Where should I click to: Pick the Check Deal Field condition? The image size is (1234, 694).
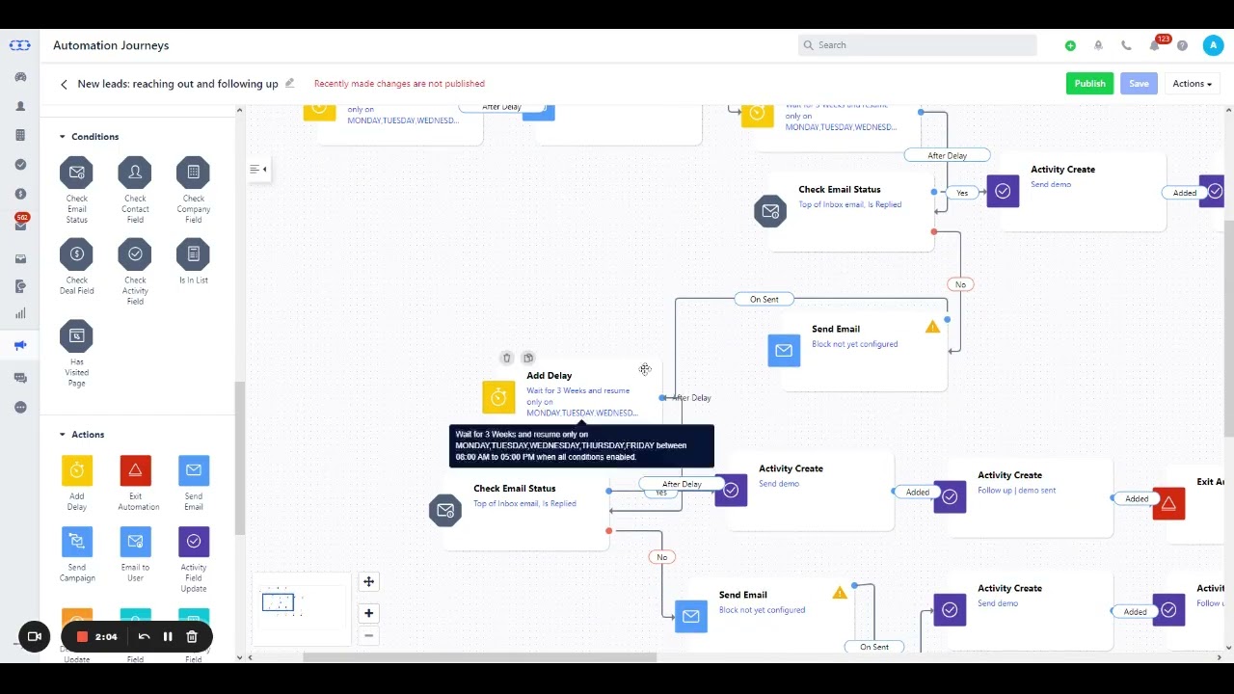77,266
